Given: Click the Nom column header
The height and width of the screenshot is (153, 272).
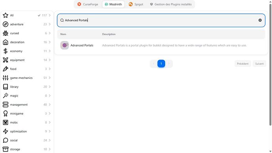Looking at the screenshot, I should click(63, 34).
